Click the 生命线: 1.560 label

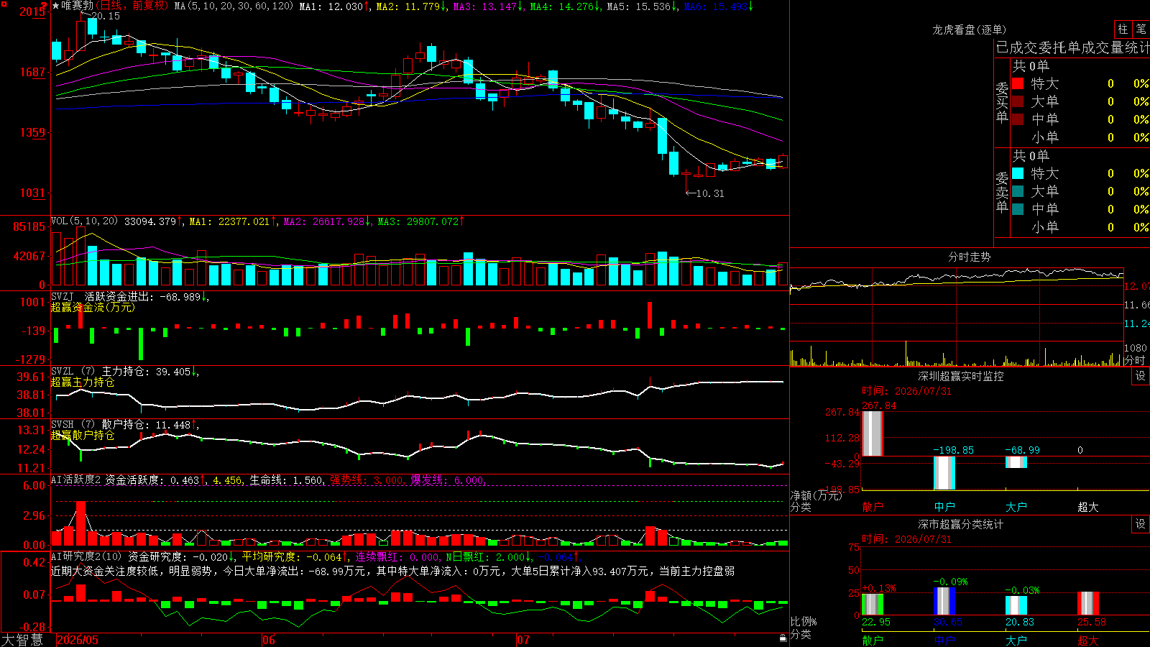(286, 479)
